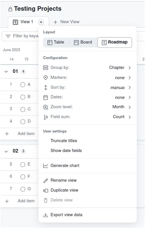145x228 pixels.
Task: Click the status circle icon for item A
Action: coord(23,85)
